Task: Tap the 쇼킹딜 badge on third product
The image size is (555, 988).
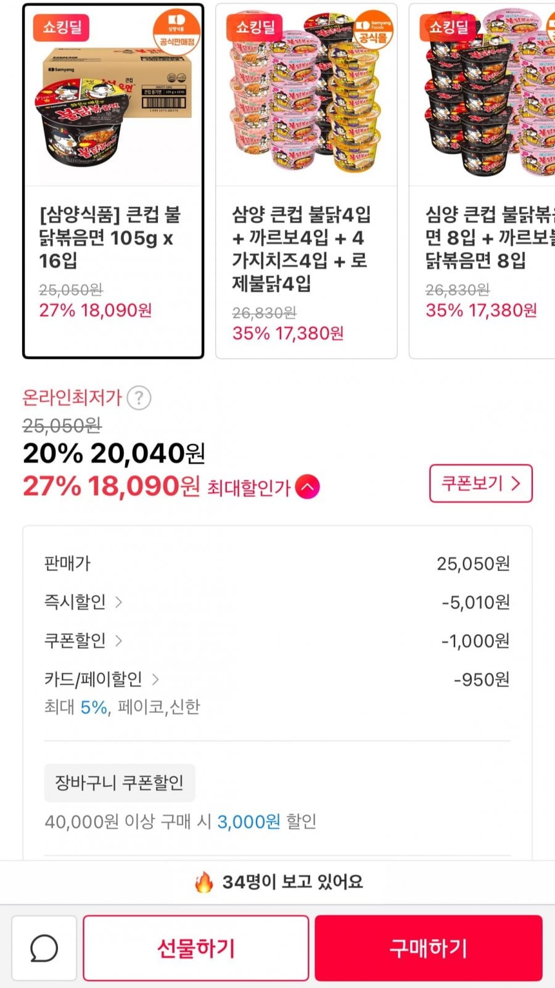Action: coord(448,27)
